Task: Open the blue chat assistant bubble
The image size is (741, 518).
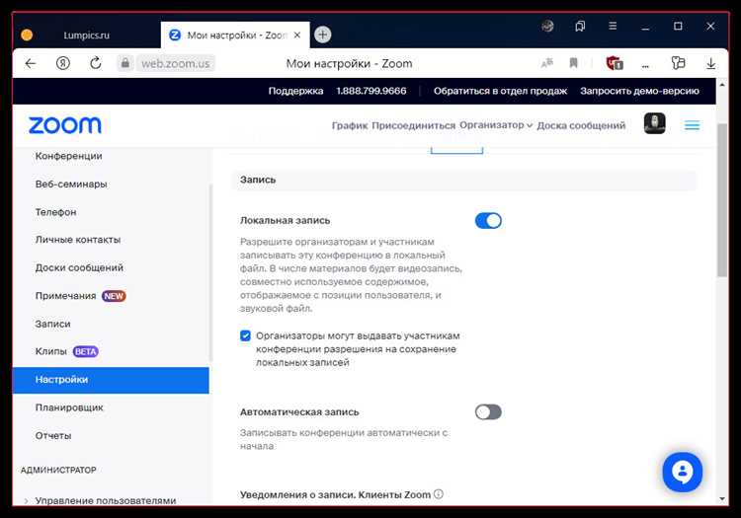Action: (683, 472)
